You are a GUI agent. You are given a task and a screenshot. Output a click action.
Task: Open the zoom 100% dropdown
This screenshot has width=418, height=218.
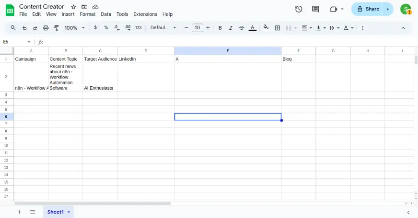[x=75, y=28]
